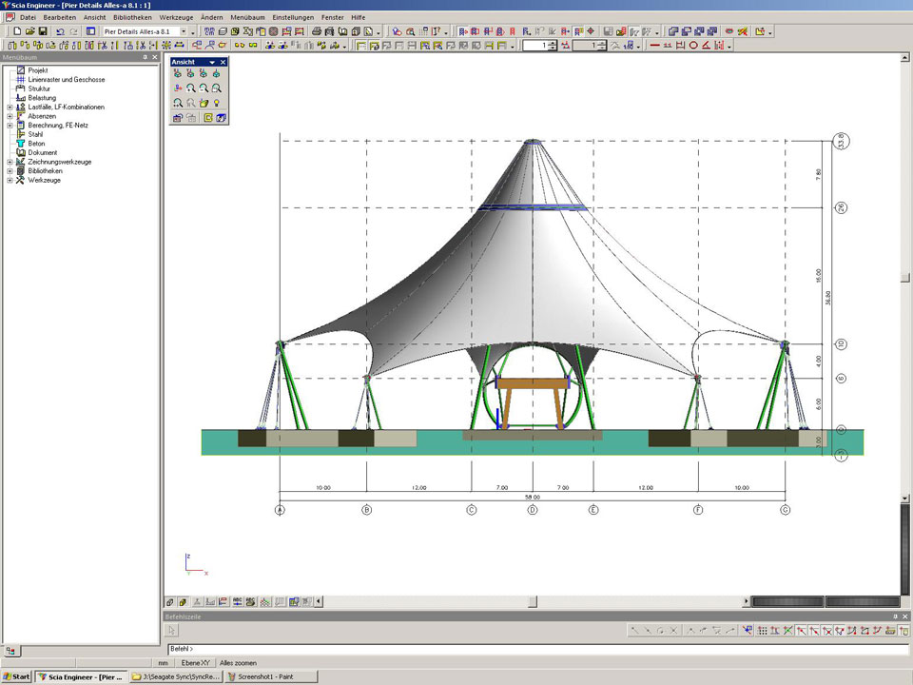Screen dimensions: 913x685
Task: Expand the Lastfälle, LF-Kombinationen tree node
Action: tap(10, 108)
